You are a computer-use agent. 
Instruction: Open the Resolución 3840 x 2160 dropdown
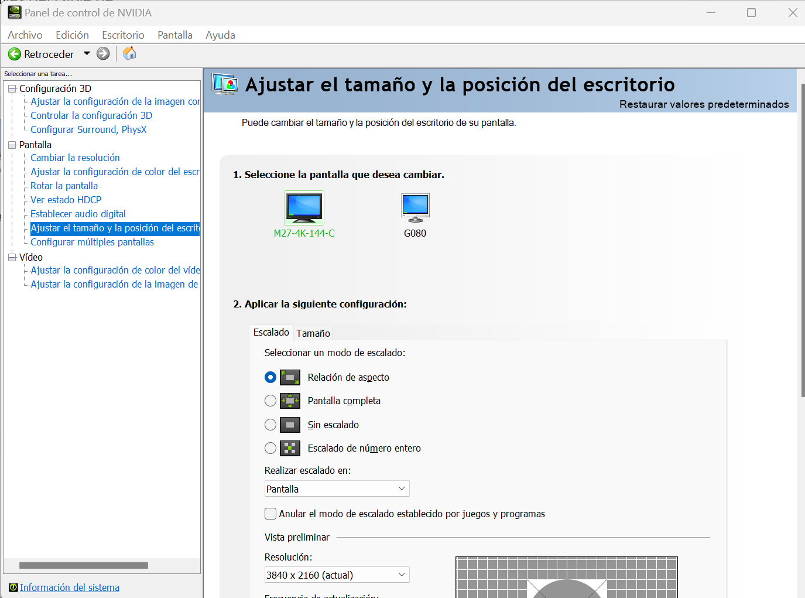coord(337,575)
